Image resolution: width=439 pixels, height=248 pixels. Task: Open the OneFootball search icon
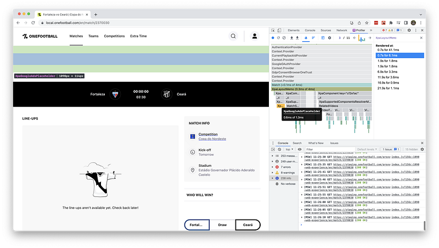233,36
